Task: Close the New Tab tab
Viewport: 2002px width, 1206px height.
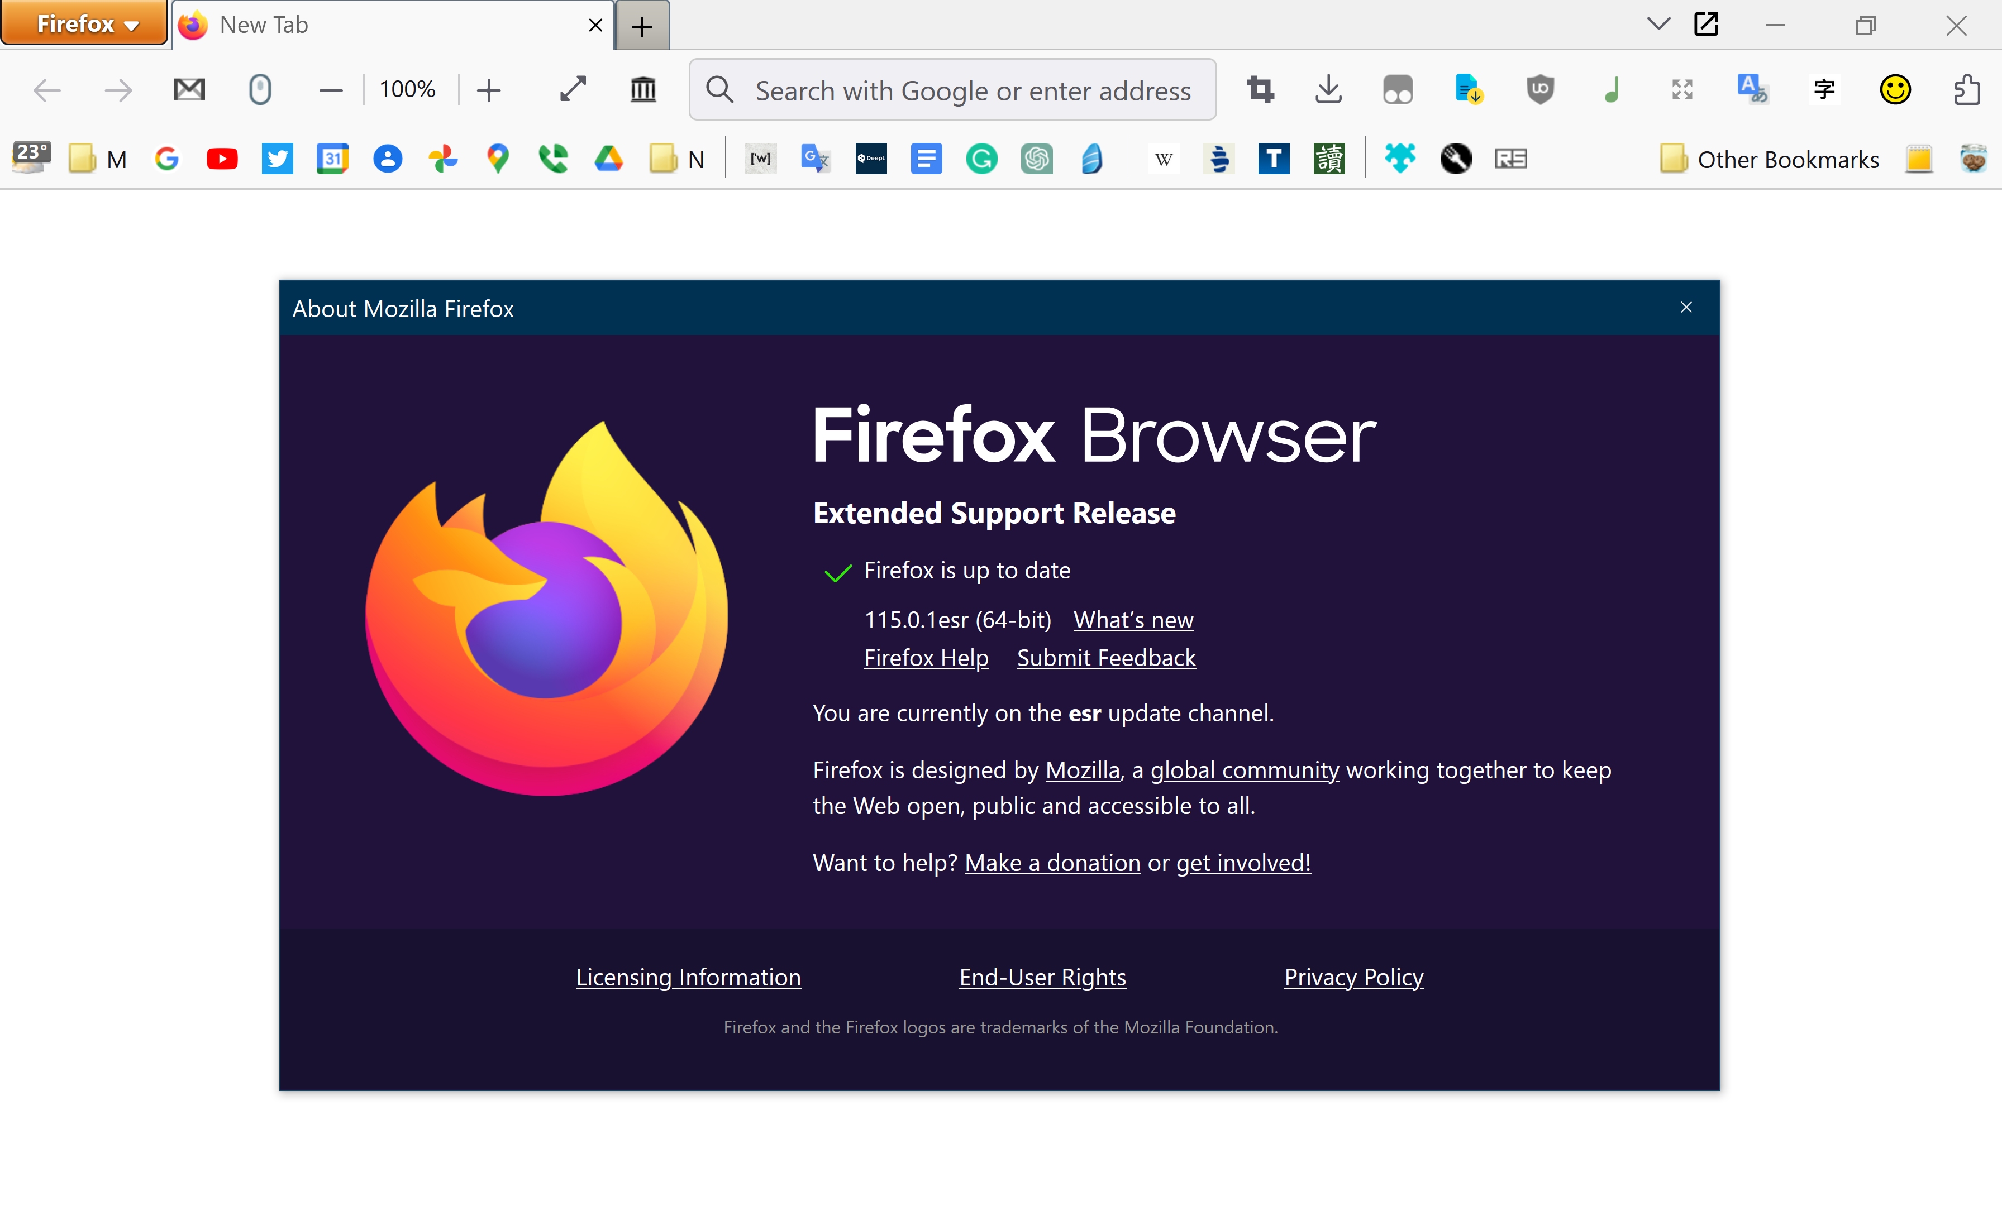Action: pos(595,25)
